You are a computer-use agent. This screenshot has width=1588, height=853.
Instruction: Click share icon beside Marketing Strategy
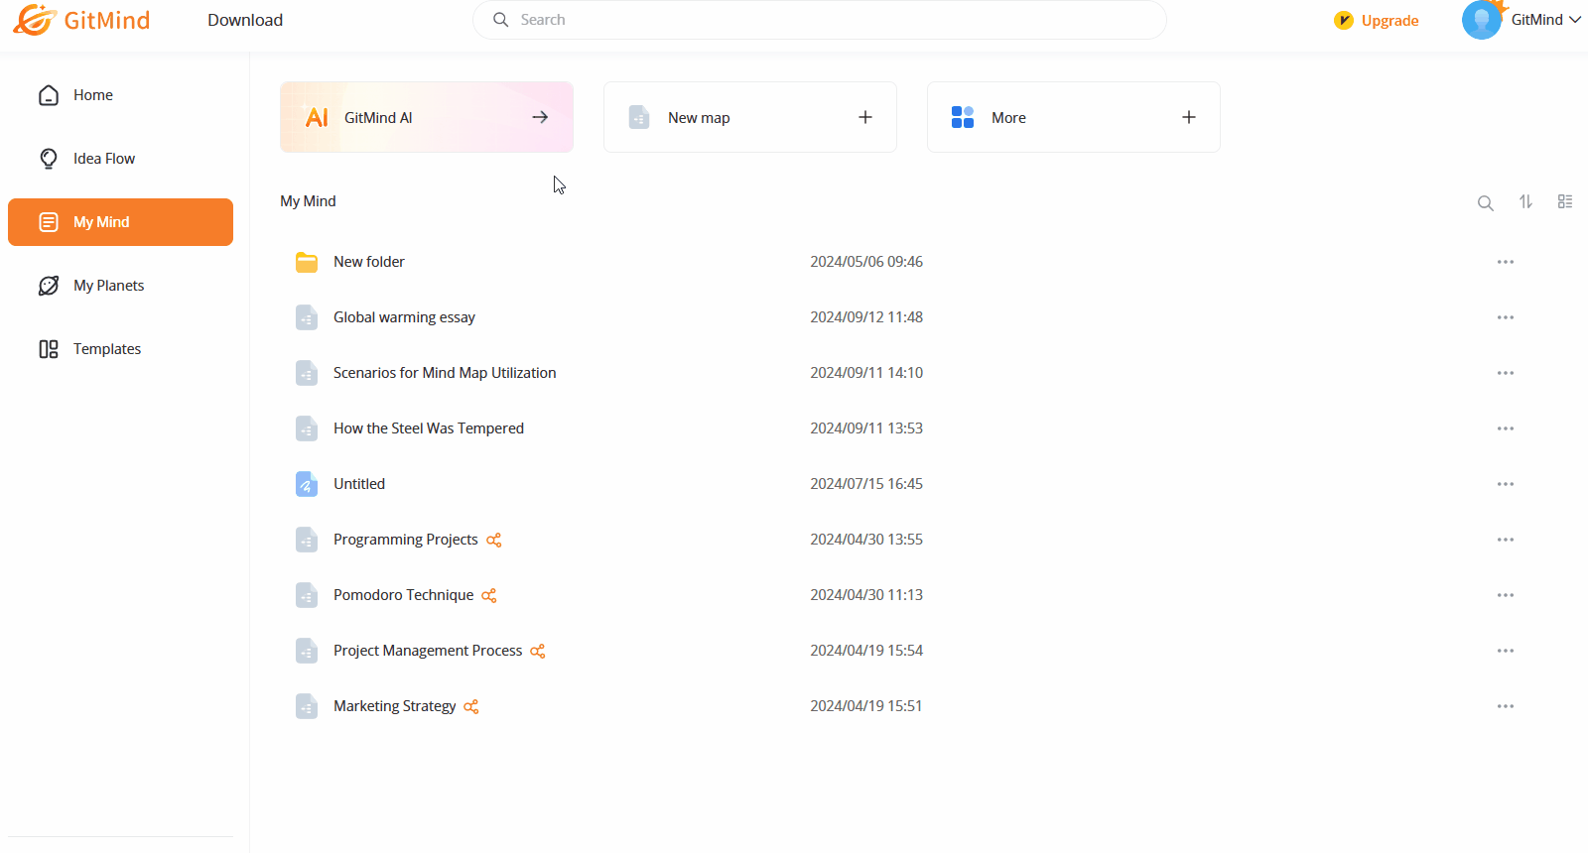[x=470, y=706]
